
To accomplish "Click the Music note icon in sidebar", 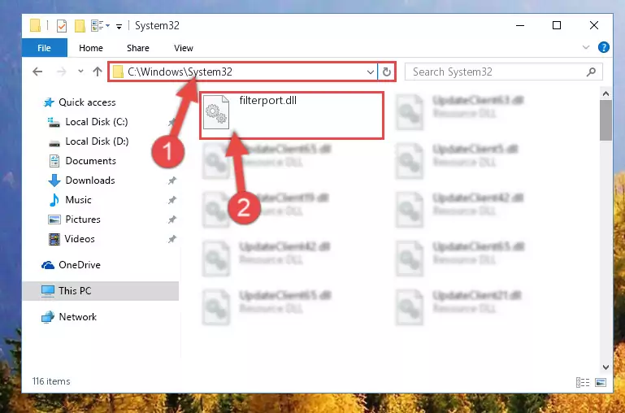I will (54, 200).
